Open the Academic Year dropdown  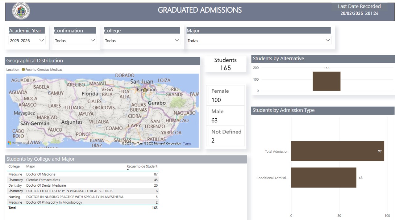coord(27,40)
